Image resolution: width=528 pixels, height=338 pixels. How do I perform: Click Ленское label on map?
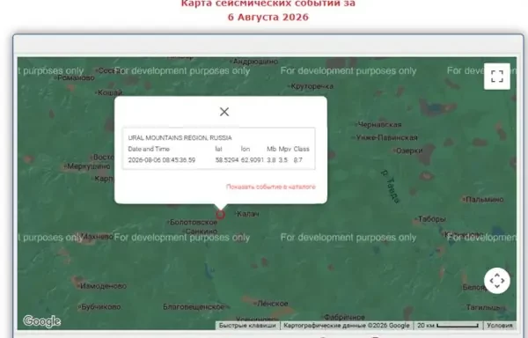click(x=273, y=304)
